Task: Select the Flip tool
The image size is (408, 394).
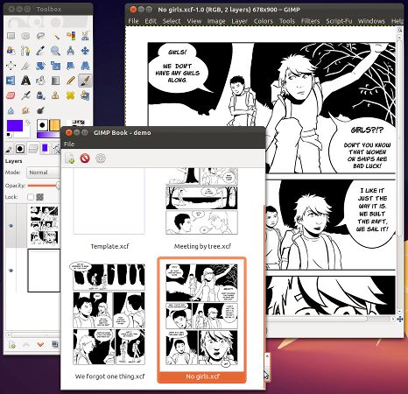Action: 11,81
